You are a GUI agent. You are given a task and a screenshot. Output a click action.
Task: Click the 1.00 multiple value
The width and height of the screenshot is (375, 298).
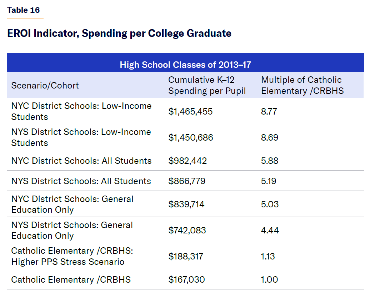(269, 279)
